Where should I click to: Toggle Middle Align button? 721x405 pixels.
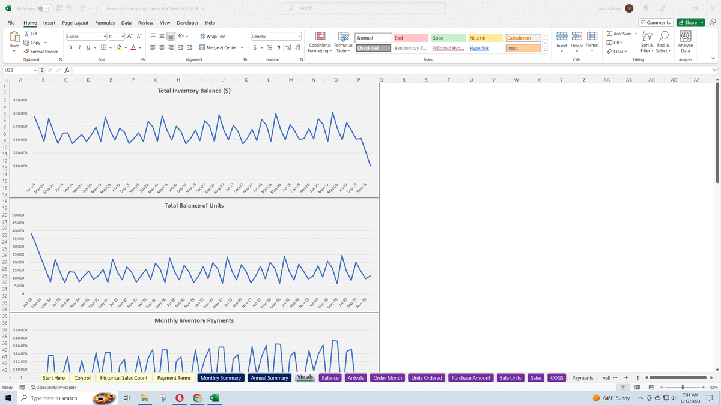[x=163, y=37]
